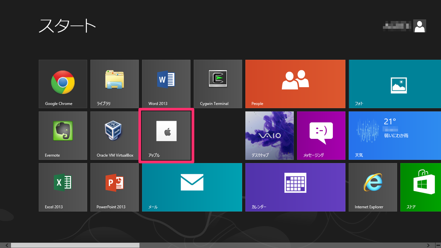Click the scrollbar right arrow
The height and width of the screenshot is (248, 441).
click(428, 245)
